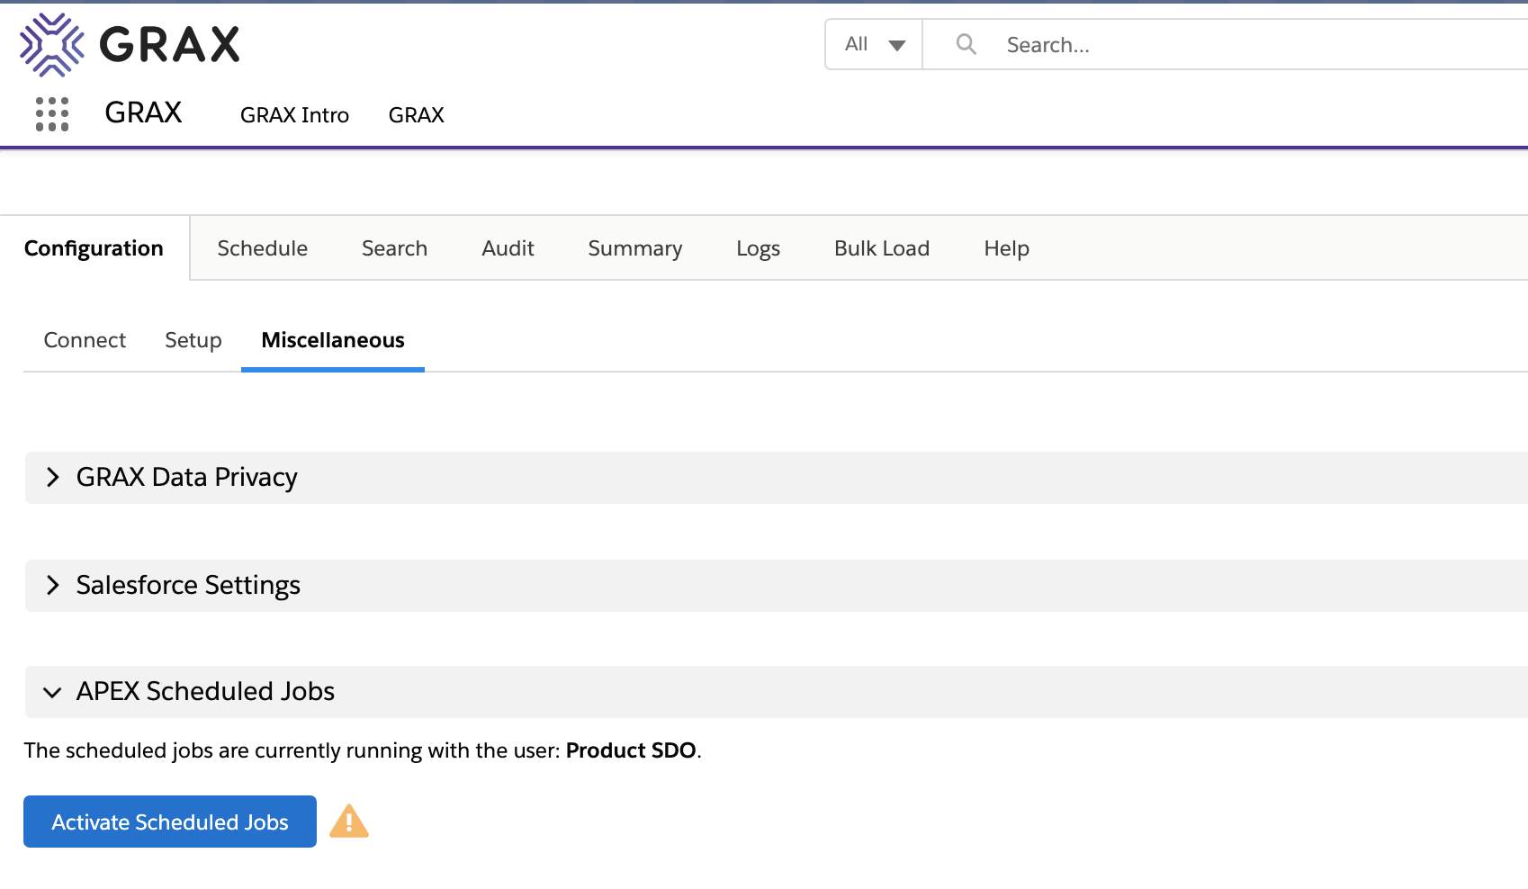
Task: Go to the Logs tab
Action: pyautogui.click(x=758, y=248)
